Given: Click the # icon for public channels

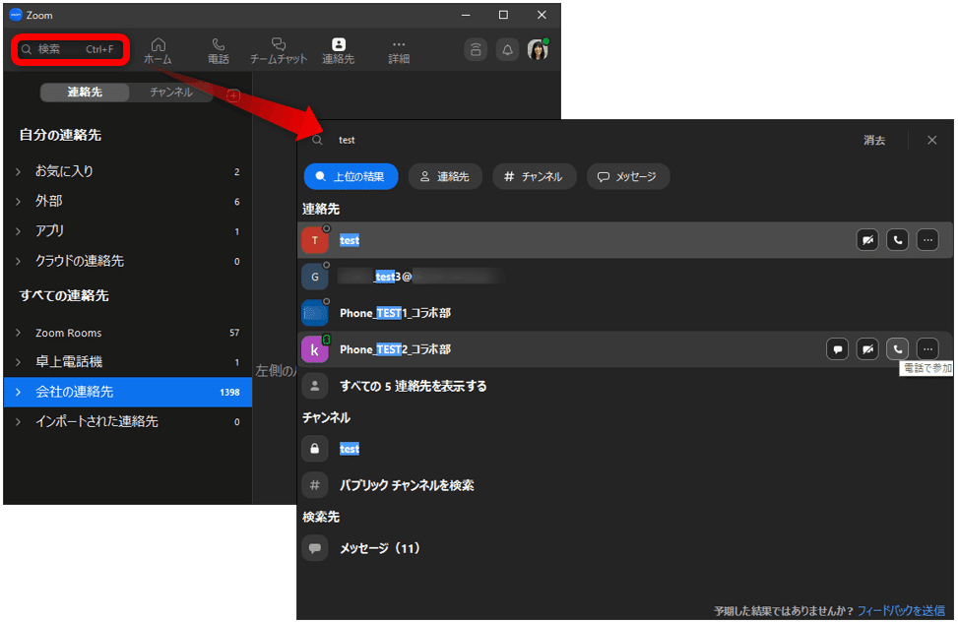Looking at the screenshot, I should tap(315, 485).
